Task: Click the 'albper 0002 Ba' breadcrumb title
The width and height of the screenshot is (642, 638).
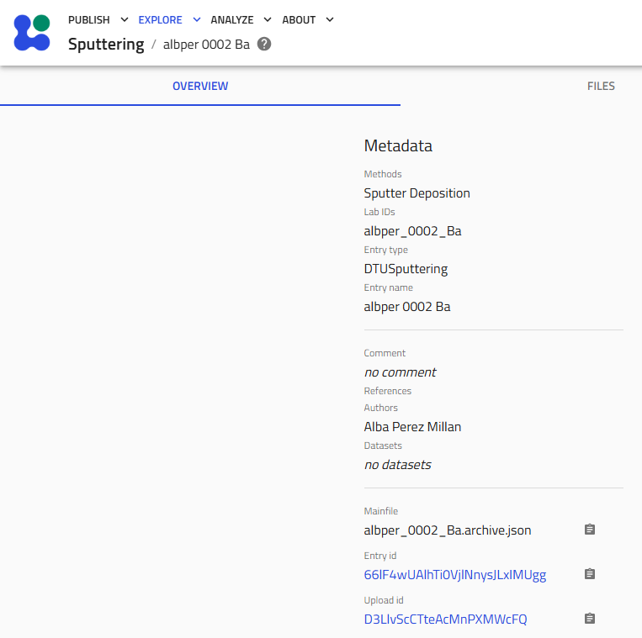Action: click(x=206, y=45)
